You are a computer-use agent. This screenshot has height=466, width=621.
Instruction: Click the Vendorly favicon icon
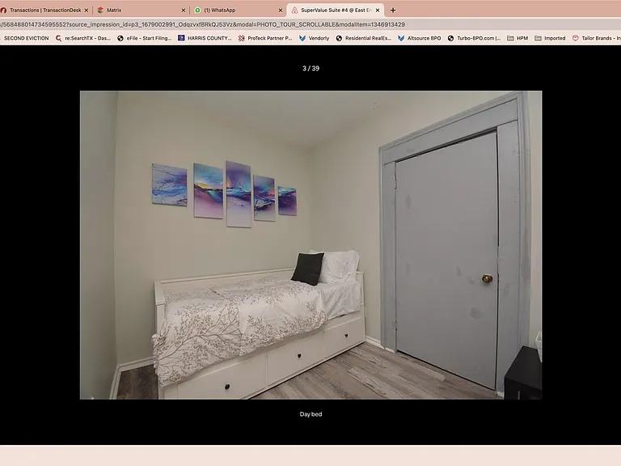click(x=302, y=39)
